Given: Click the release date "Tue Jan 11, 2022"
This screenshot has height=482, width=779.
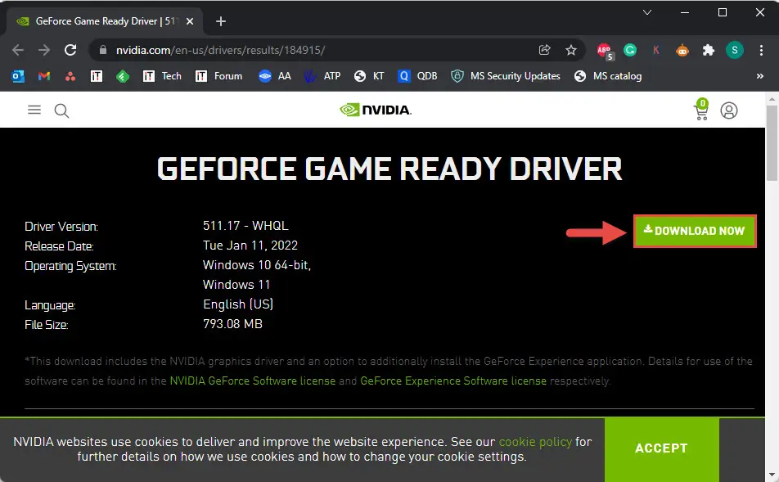Looking at the screenshot, I should 250,246.
